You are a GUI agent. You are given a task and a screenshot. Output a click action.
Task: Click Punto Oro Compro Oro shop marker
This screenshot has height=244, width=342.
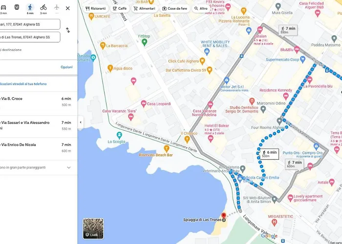pyautogui.click(x=317, y=146)
